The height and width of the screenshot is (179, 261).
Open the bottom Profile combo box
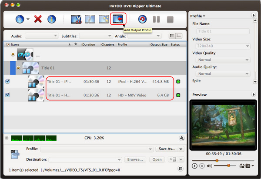[x=97, y=149]
